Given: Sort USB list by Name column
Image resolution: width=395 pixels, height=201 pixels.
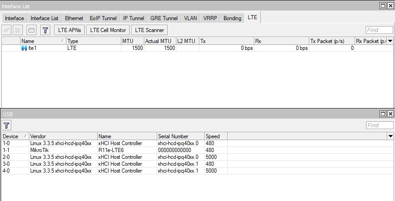Looking at the screenshot, I should [x=127, y=136].
